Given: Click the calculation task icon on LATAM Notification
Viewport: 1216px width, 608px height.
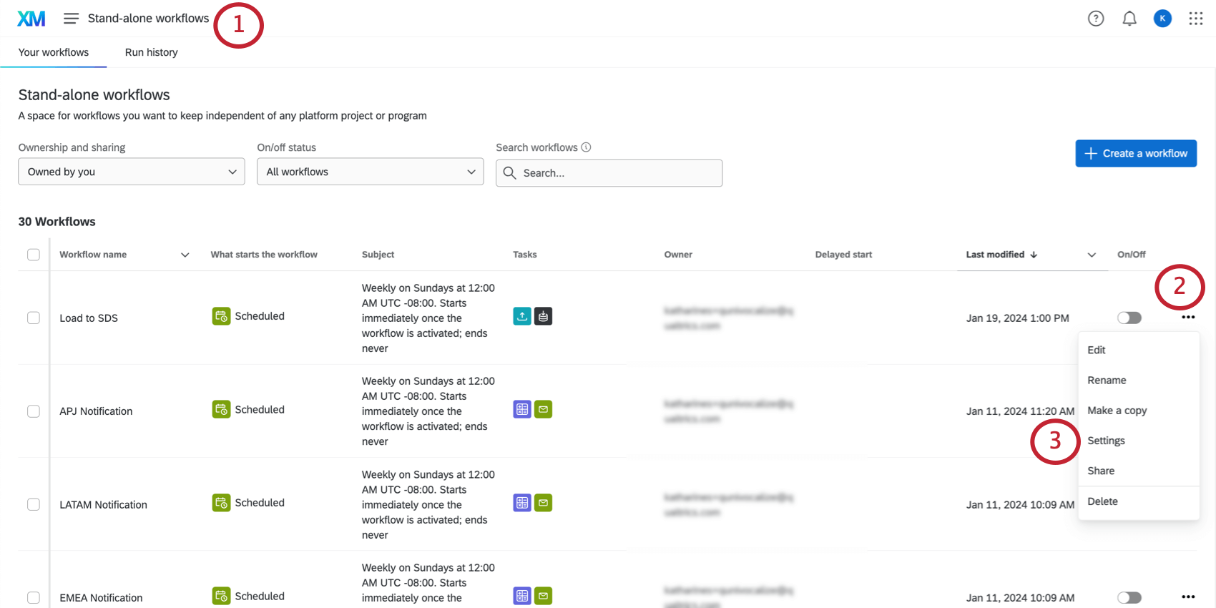Looking at the screenshot, I should pyautogui.click(x=521, y=502).
